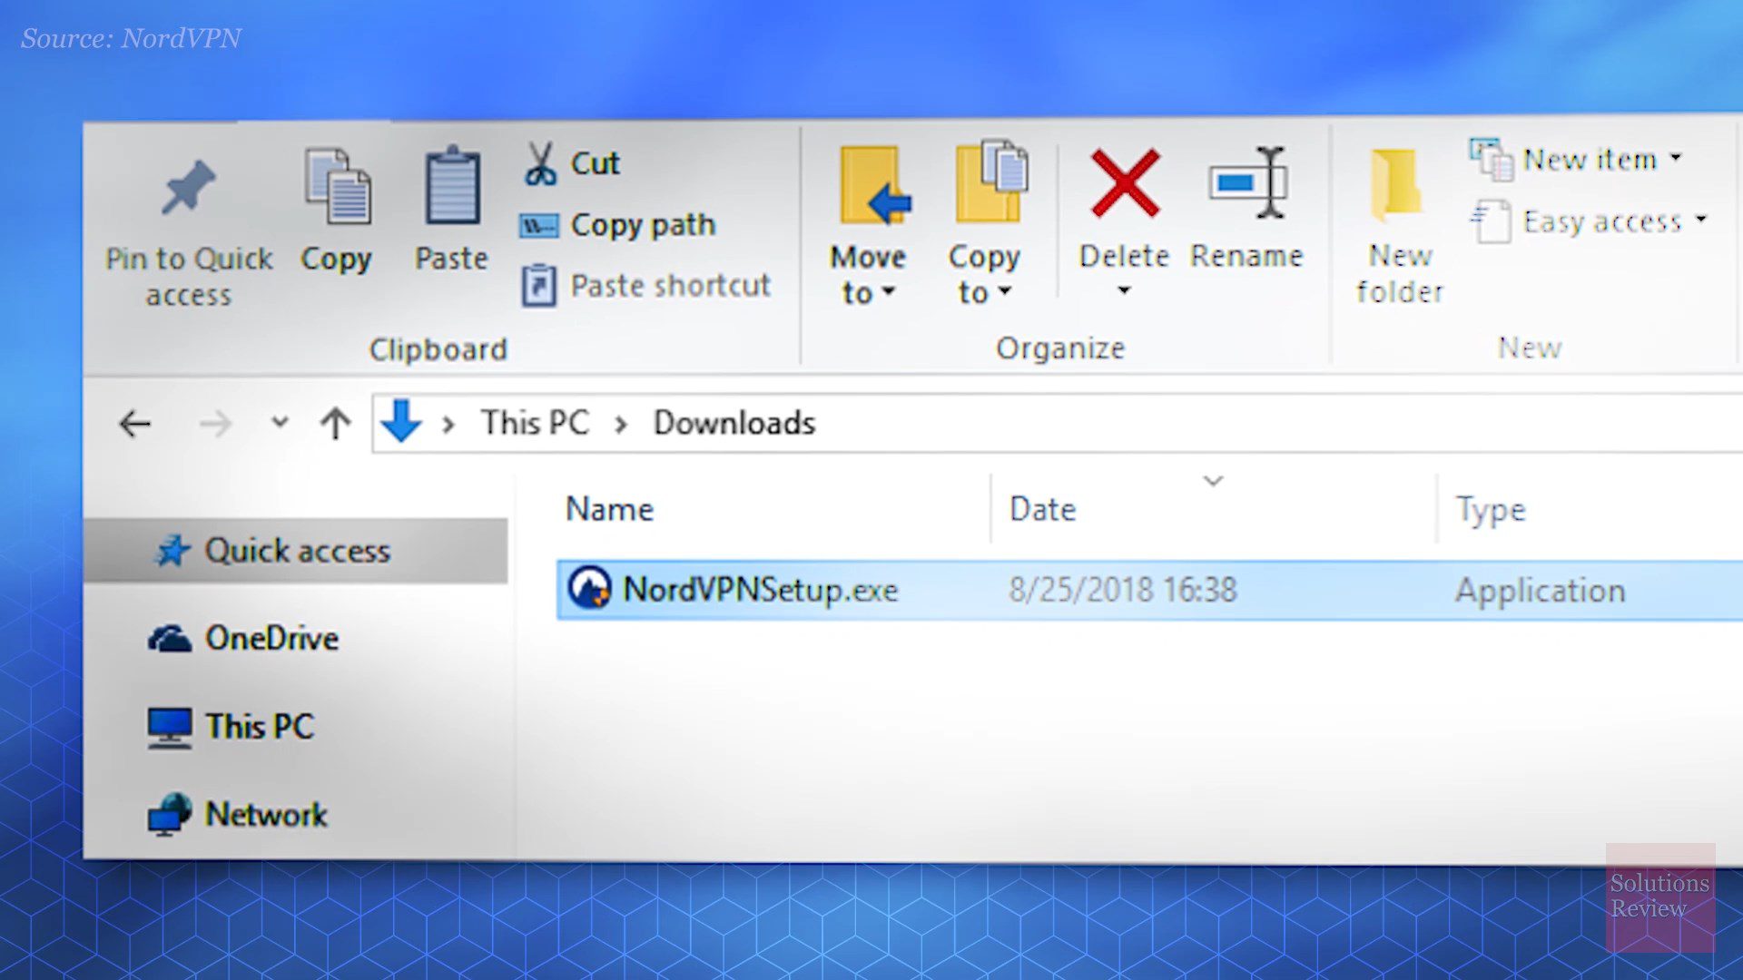Viewport: 1743px width, 980px height.
Task: Click the Pin to Quick access pushpin icon
Action: (x=189, y=187)
